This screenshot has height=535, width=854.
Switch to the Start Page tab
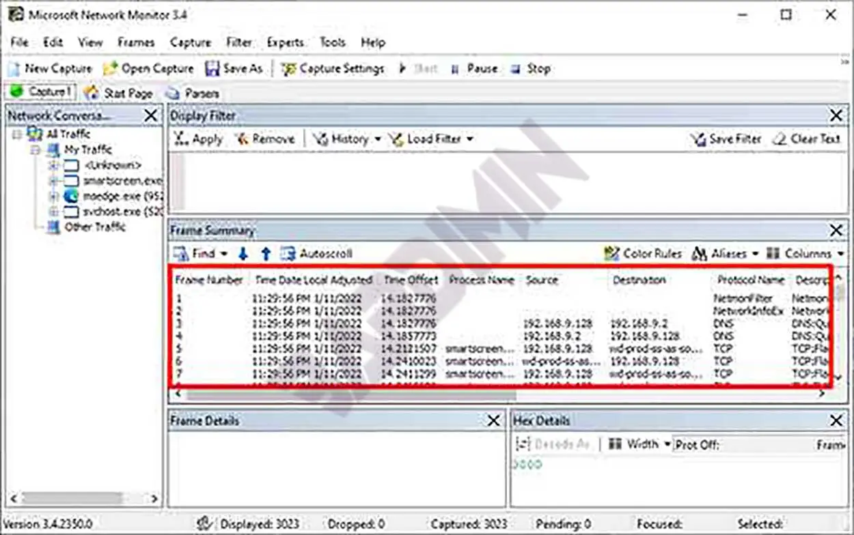coord(119,93)
